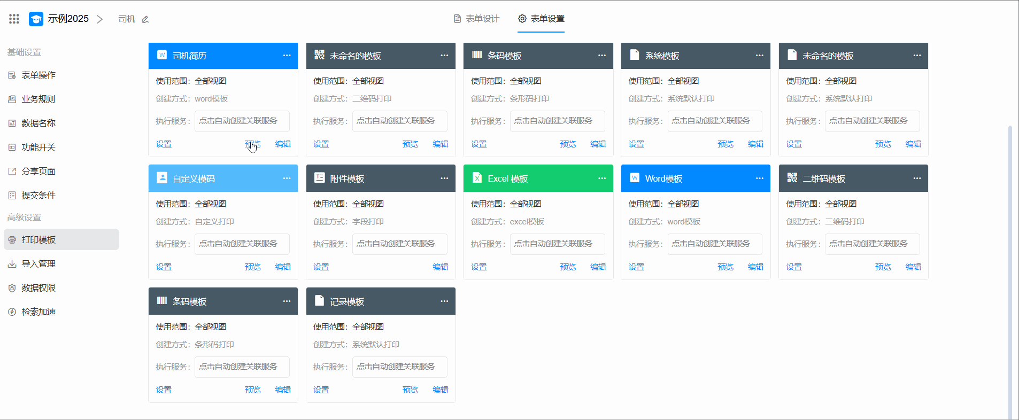Screen dimensions: 1019x420
Task: Click 编辑 on the 附件模板 card
Action: pos(440,267)
